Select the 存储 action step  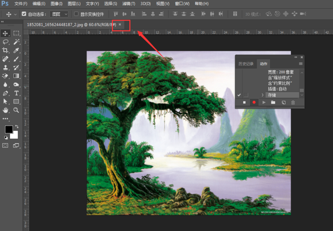tap(283, 95)
